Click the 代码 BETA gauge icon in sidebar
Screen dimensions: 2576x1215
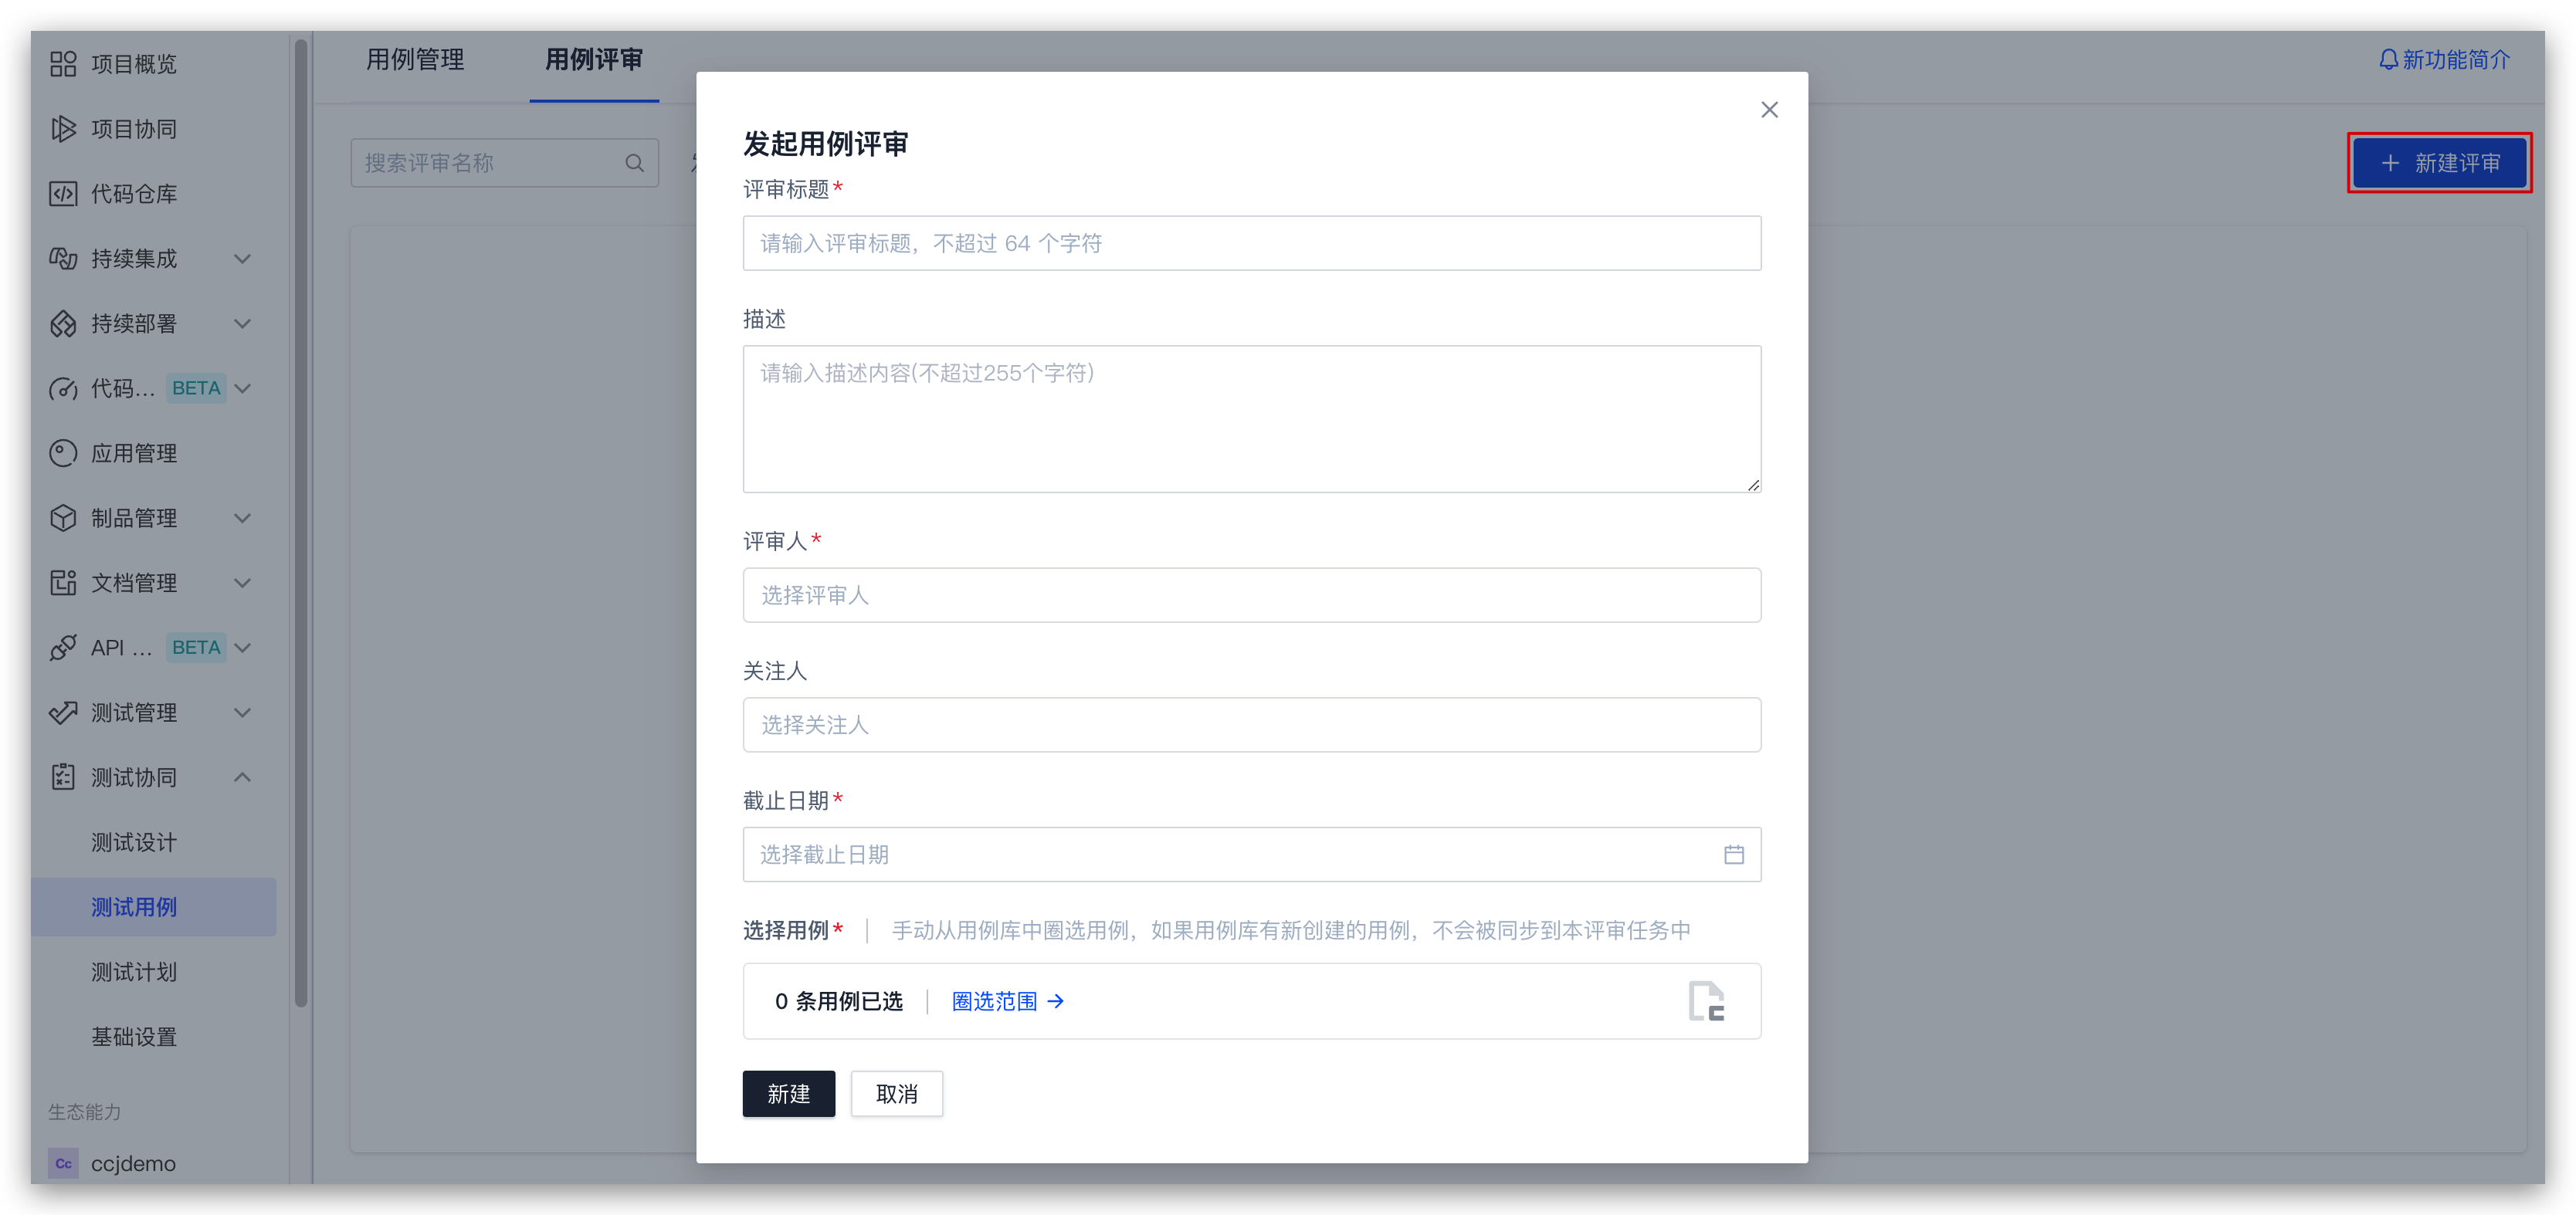[63, 388]
